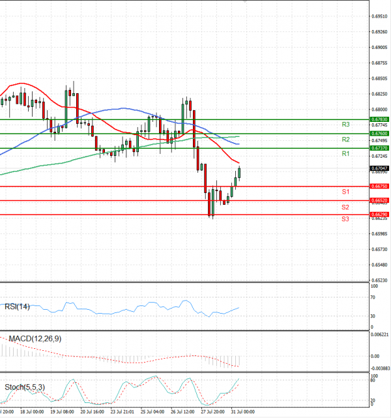The image size is (391, 418).
Task: Select the 18 Jul 00:00 time label
Action: point(32,412)
